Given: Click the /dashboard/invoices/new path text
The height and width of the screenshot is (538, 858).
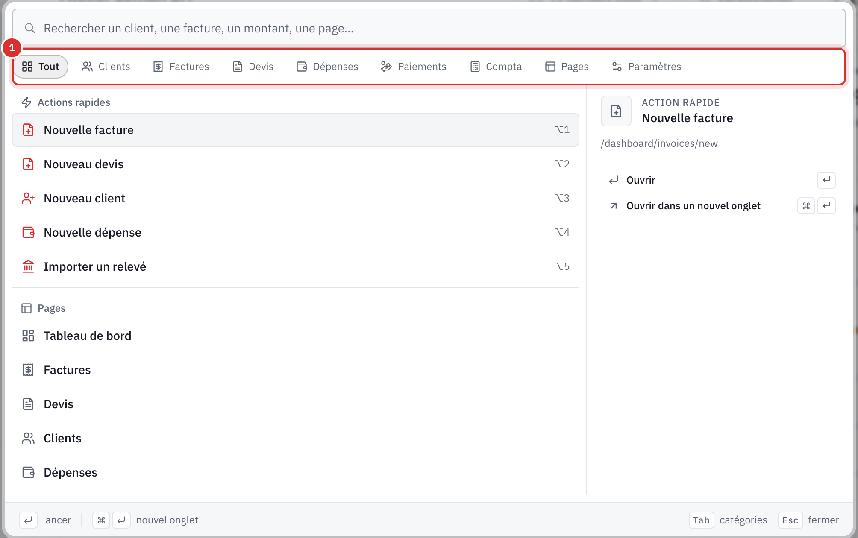Looking at the screenshot, I should coord(659,143).
